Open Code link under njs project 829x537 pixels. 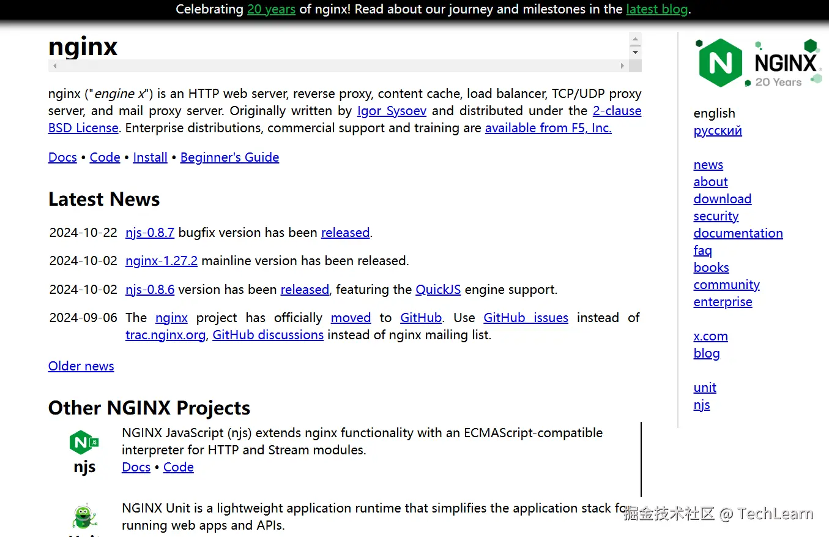[x=179, y=467]
